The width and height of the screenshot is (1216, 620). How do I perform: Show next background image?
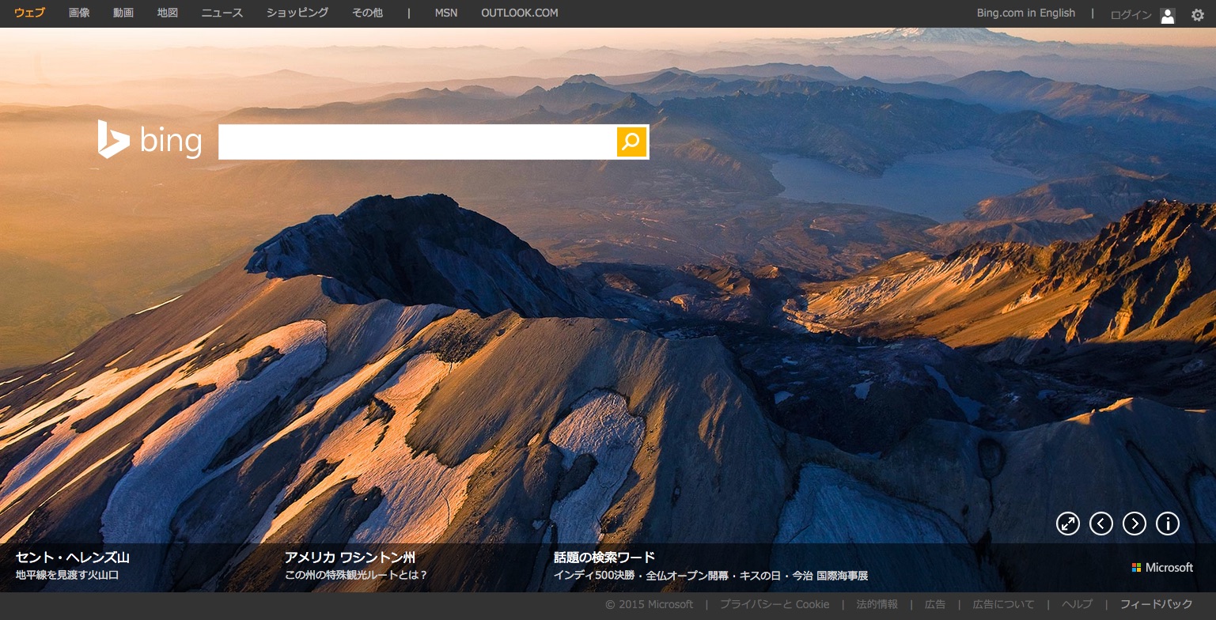click(1135, 524)
